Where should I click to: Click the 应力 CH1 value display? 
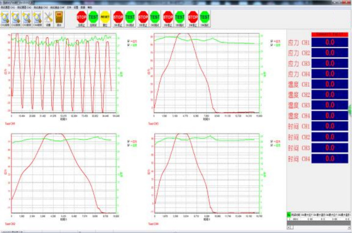coord(330,42)
